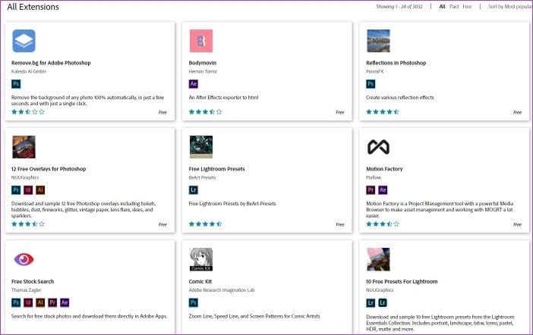
Task: Click Free price label on Motion Factory card
Action: 517,224
